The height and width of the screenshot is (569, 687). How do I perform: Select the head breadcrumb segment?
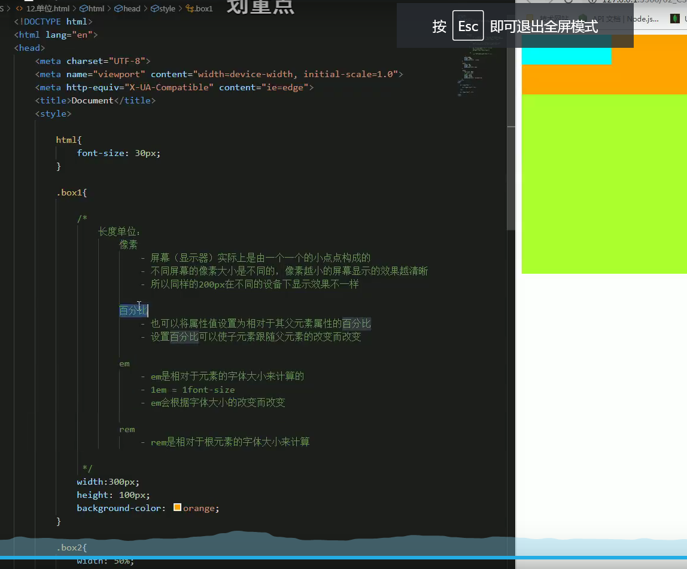coord(132,8)
